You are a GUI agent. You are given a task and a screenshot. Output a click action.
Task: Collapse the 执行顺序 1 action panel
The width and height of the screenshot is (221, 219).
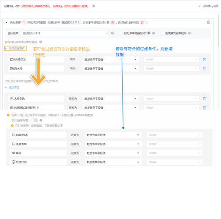[x=7, y=22]
